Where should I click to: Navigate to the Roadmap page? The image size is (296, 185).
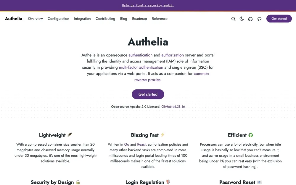coord(139,19)
